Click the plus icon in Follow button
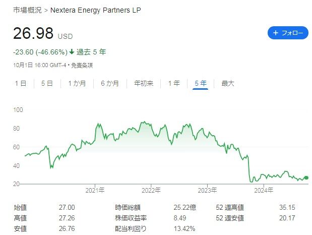The width and height of the screenshot is (312, 235). [x=275, y=33]
